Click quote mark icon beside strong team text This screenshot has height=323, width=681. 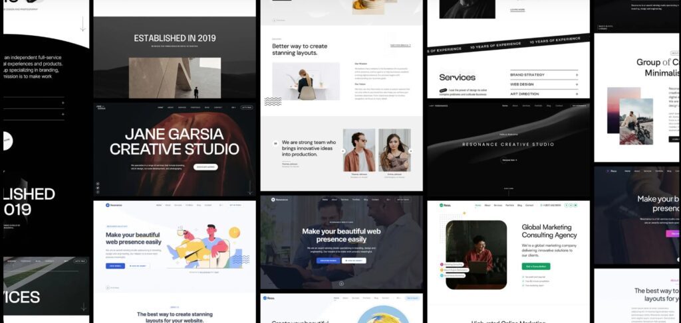(275, 143)
